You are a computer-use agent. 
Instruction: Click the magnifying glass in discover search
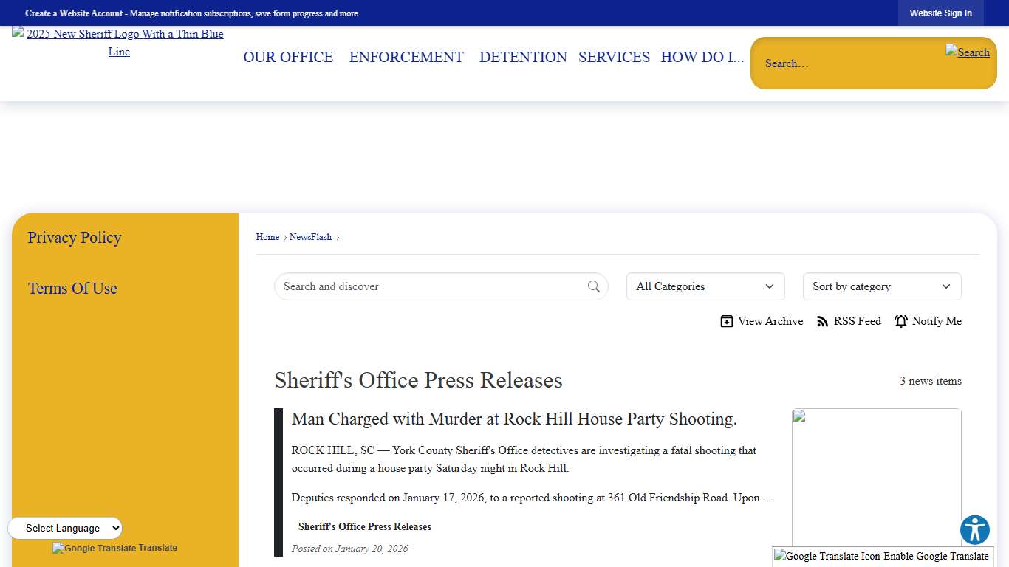[x=594, y=286]
